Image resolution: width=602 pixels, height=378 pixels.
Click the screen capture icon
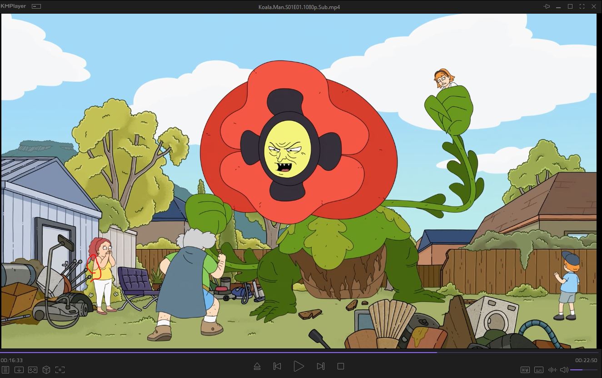60,370
